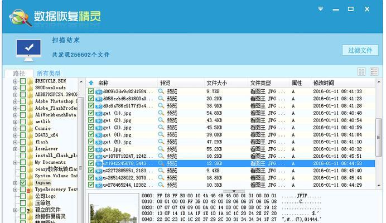Screen dimensions: 386x223
Task: Switch to thumbnail grid view
Action: (x=361, y=71)
